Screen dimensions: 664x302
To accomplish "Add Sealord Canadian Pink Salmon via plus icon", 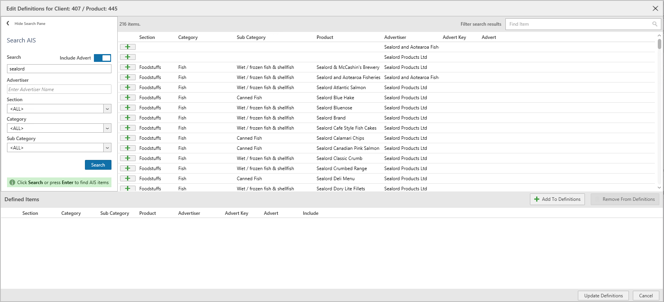I will (127, 148).
